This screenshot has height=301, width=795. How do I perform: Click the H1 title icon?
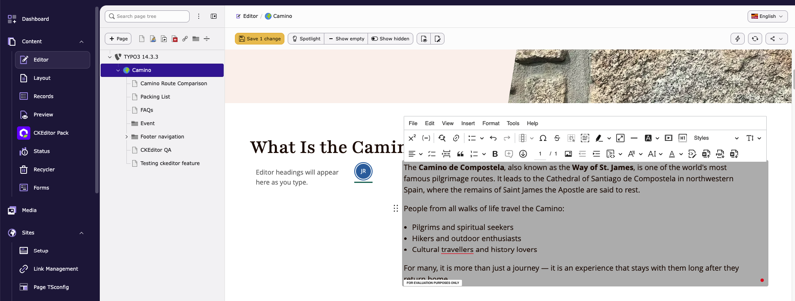point(683,138)
